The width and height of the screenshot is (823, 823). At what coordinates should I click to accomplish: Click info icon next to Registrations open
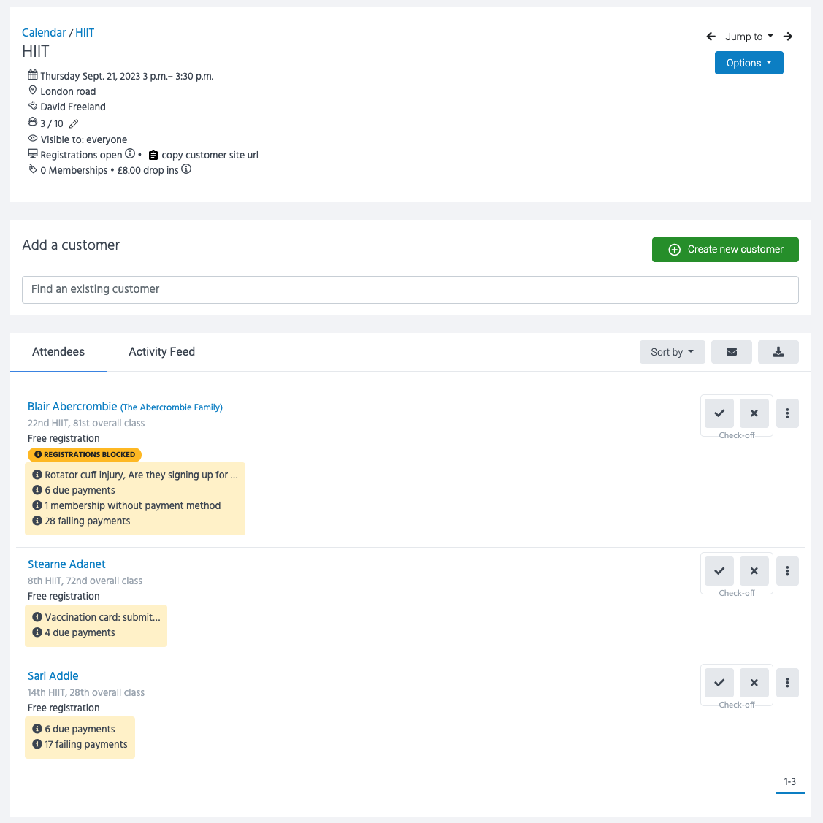130,154
